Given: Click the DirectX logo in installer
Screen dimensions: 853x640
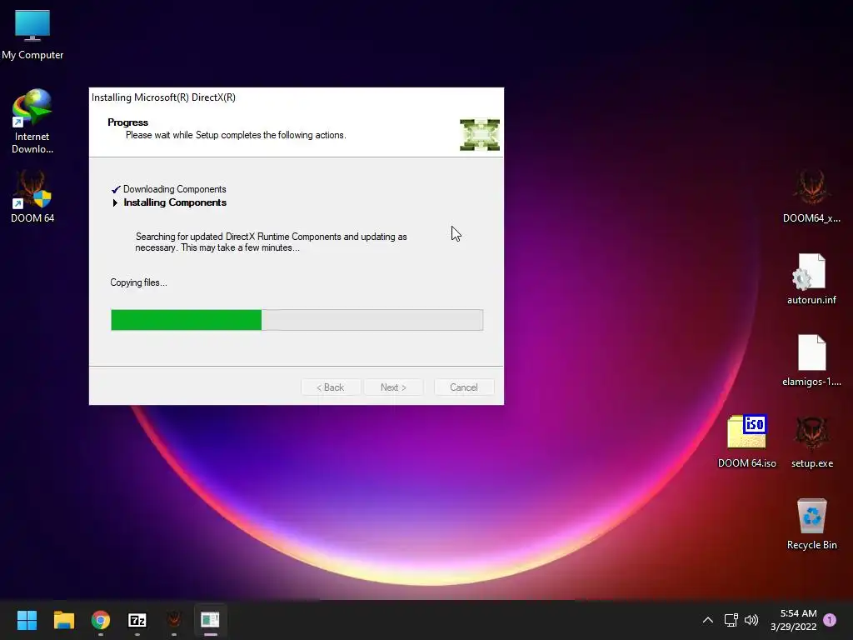Looking at the screenshot, I should [x=479, y=134].
